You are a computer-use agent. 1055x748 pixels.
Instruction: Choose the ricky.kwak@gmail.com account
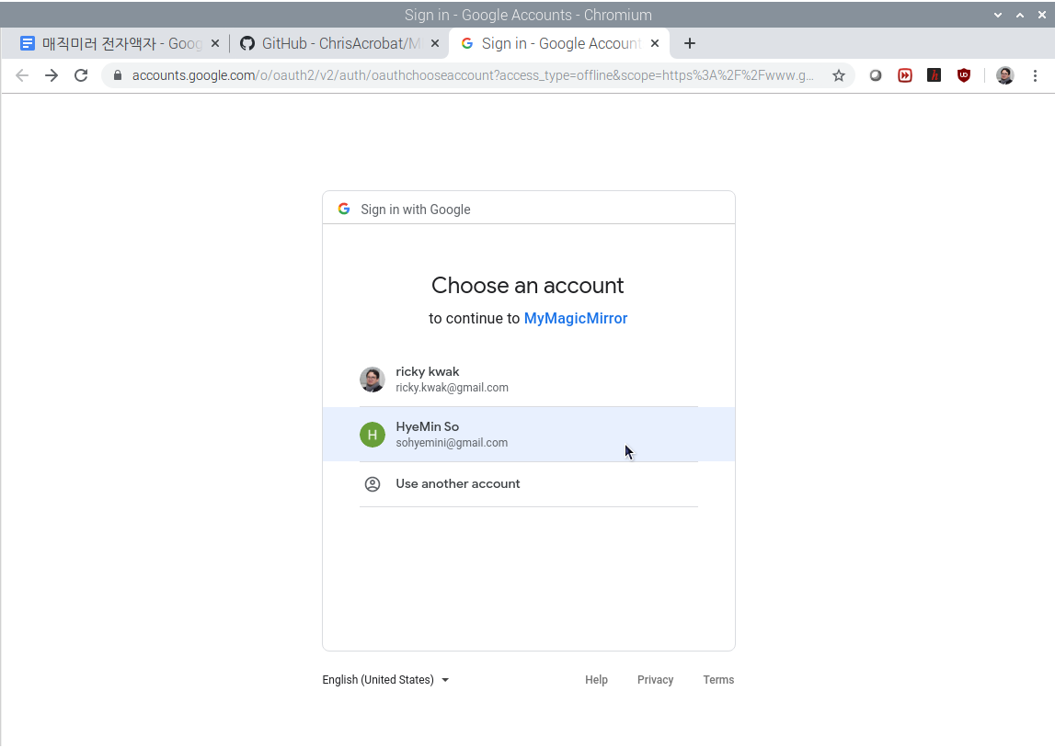529,379
